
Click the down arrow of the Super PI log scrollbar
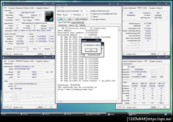pyautogui.click(x=119, y=99)
